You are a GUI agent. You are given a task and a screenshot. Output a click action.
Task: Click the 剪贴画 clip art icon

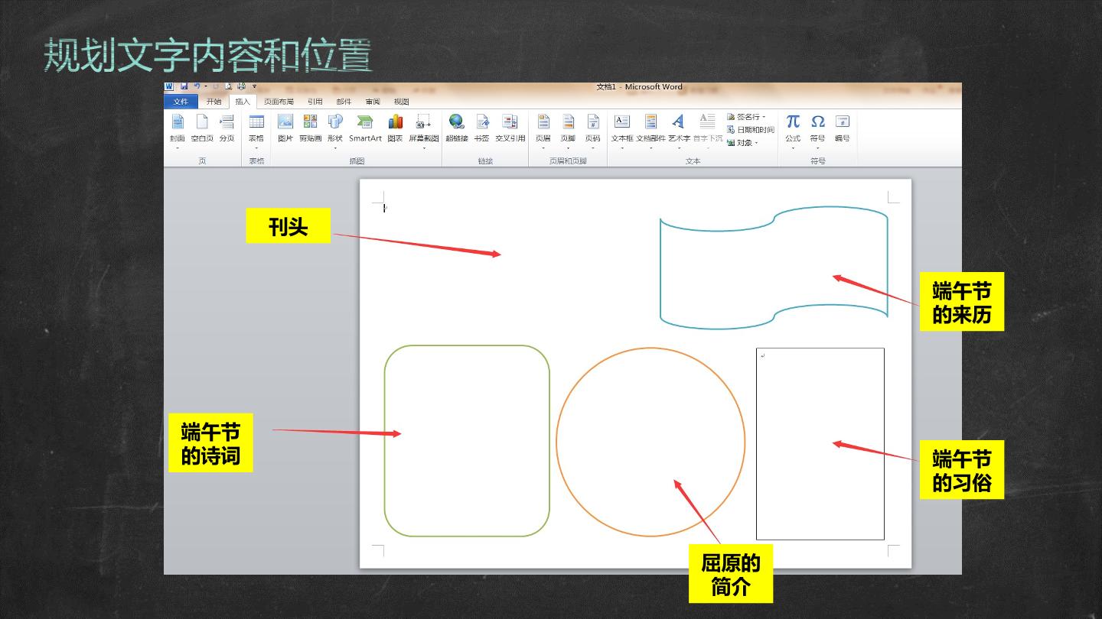click(310, 128)
